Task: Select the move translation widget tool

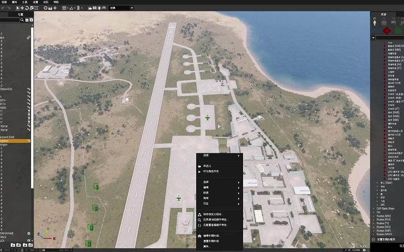Action: click(22, 8)
